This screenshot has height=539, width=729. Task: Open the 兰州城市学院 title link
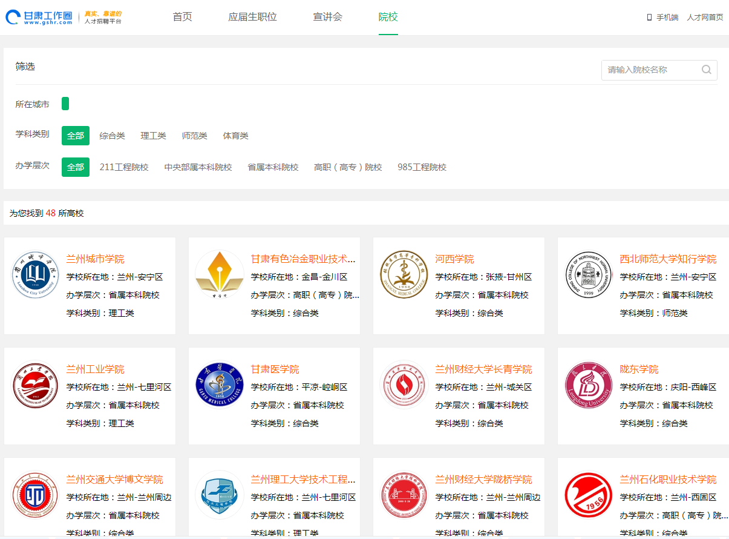pyautogui.click(x=96, y=259)
